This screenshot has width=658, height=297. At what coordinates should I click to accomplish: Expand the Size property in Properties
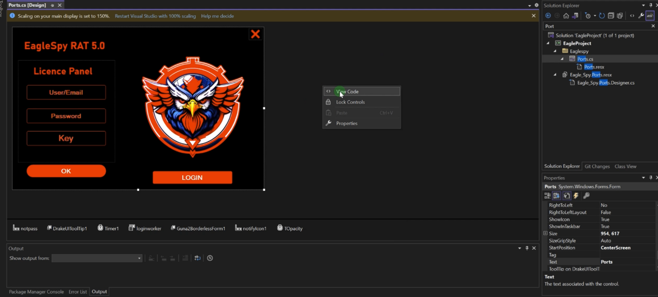tap(545, 233)
